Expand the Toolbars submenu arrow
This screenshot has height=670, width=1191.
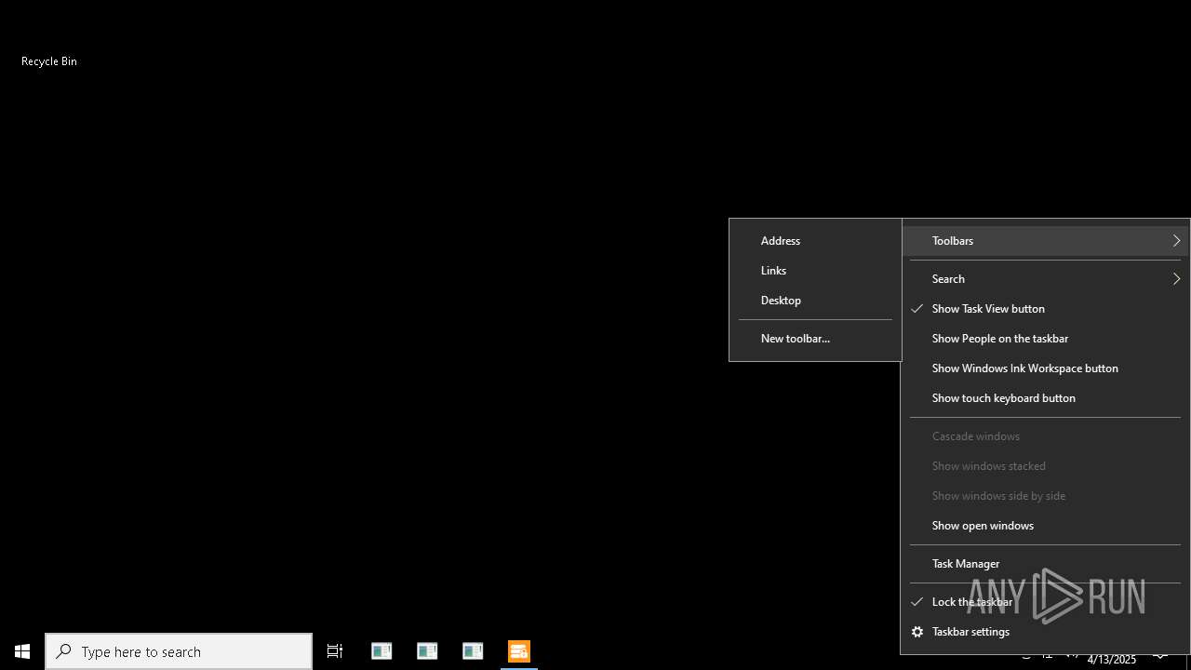click(x=1176, y=241)
